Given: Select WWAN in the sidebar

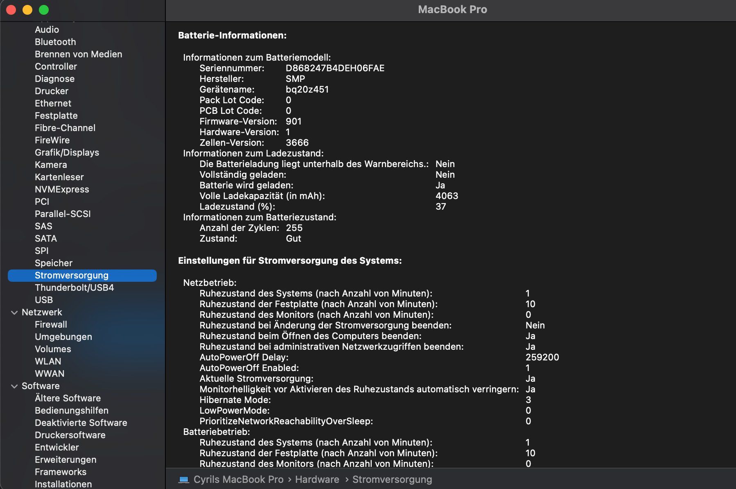Looking at the screenshot, I should coord(50,374).
